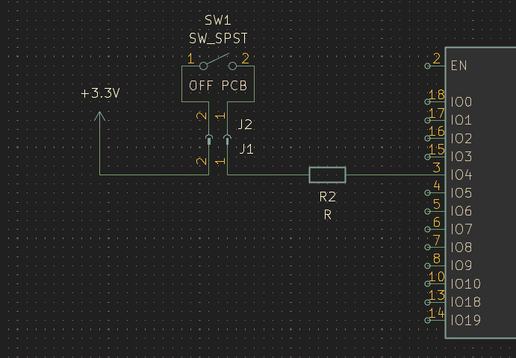The width and height of the screenshot is (516, 358).
Task: Select the R2 resistor symbol body
Action: click(x=327, y=175)
